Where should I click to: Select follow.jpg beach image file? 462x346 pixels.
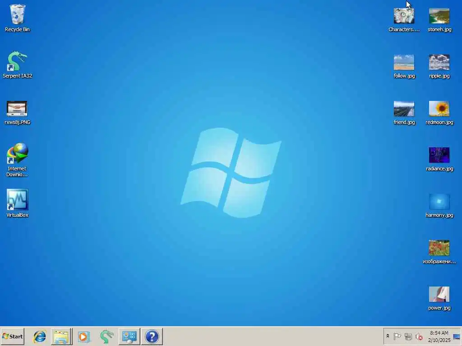click(404, 66)
